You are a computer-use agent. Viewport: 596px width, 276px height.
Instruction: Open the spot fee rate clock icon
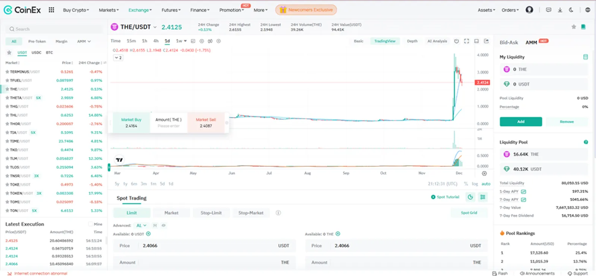(470, 197)
